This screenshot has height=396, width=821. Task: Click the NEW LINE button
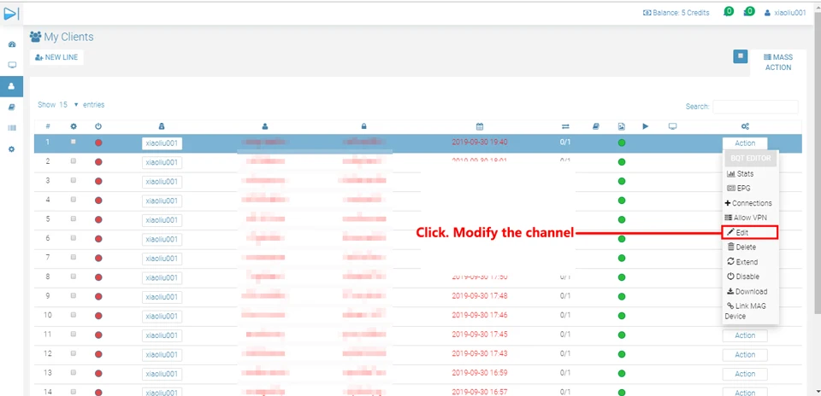tap(56, 57)
